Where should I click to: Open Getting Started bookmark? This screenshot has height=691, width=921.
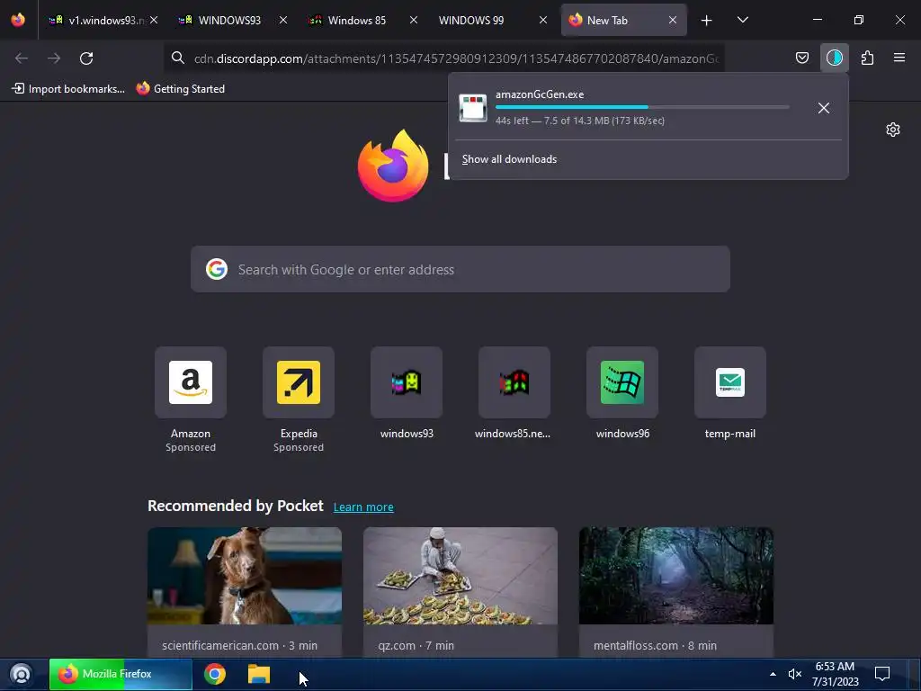point(181,89)
